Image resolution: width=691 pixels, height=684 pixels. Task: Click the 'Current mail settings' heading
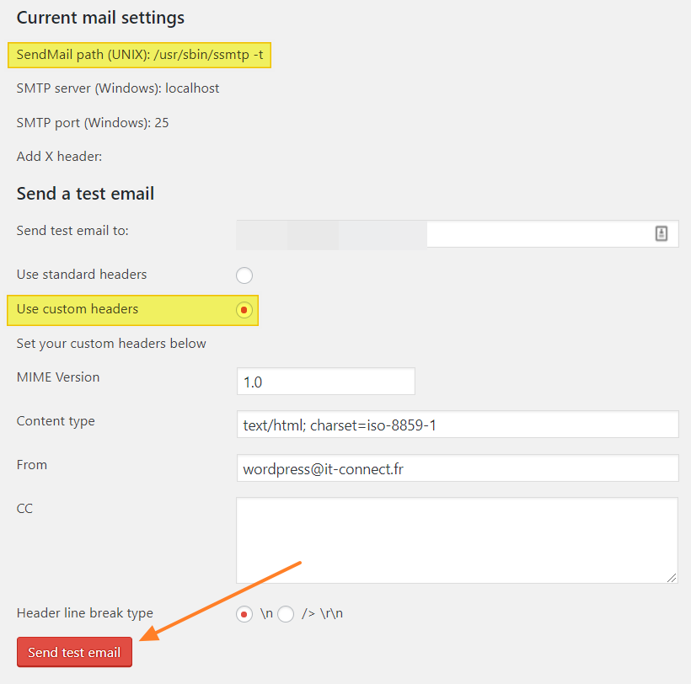100,18
